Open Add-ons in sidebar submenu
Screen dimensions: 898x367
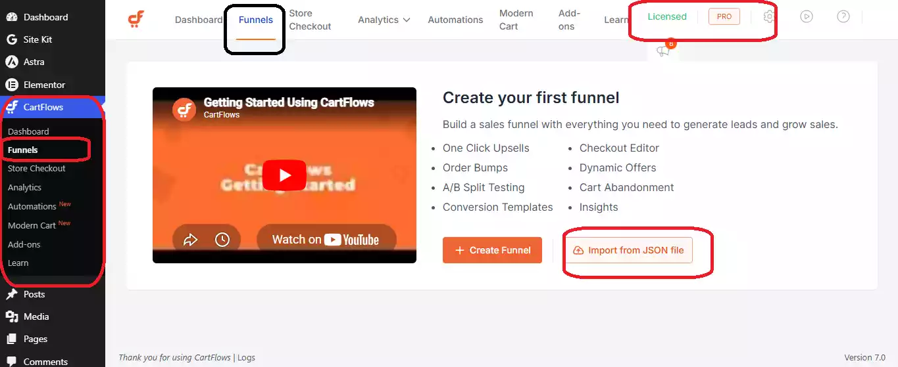click(24, 244)
